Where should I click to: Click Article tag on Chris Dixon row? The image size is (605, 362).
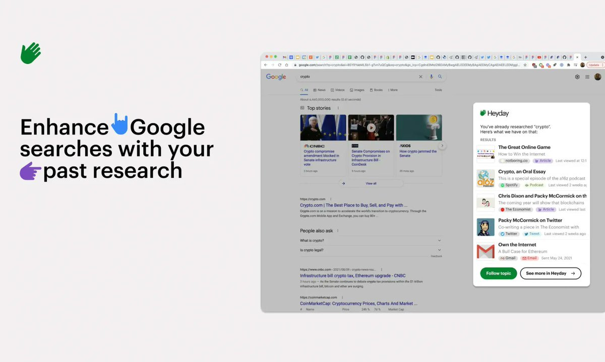coord(546,209)
